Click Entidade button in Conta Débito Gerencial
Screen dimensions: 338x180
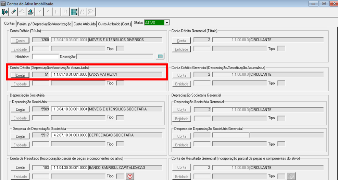click(x=181, y=49)
